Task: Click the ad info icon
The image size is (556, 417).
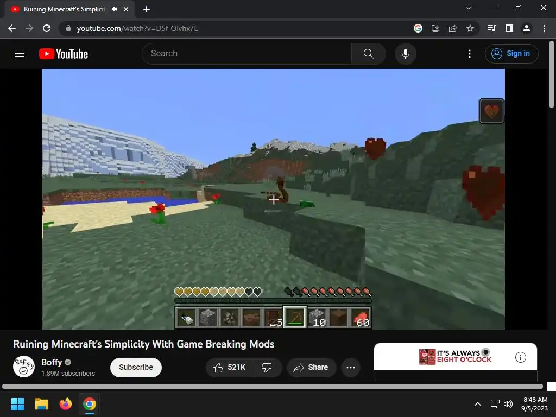Action: [520, 357]
